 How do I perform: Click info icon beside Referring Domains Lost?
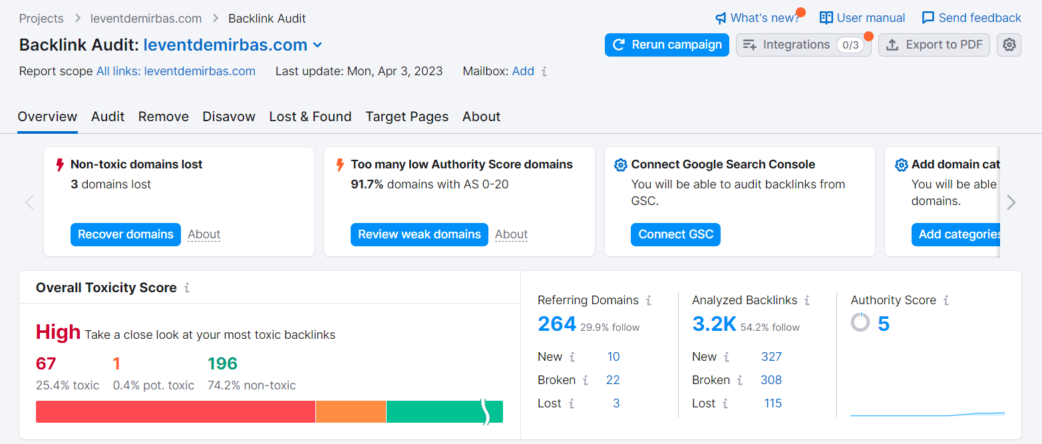point(572,403)
